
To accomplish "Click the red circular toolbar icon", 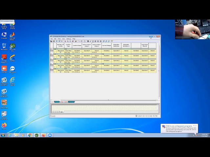I will (x=73, y=41).
